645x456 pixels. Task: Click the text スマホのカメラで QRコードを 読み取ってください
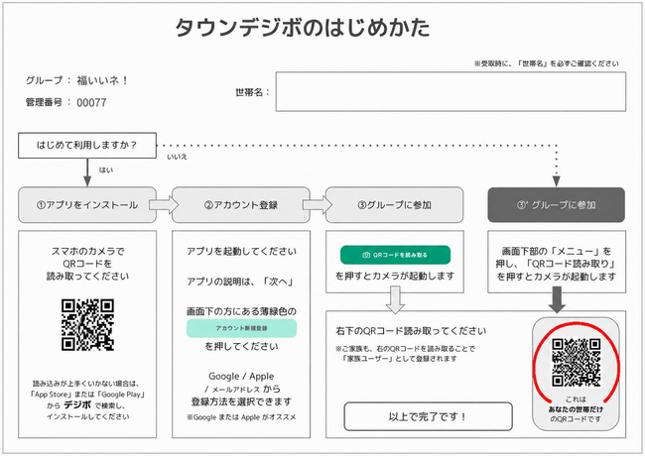pyautogui.click(x=87, y=264)
